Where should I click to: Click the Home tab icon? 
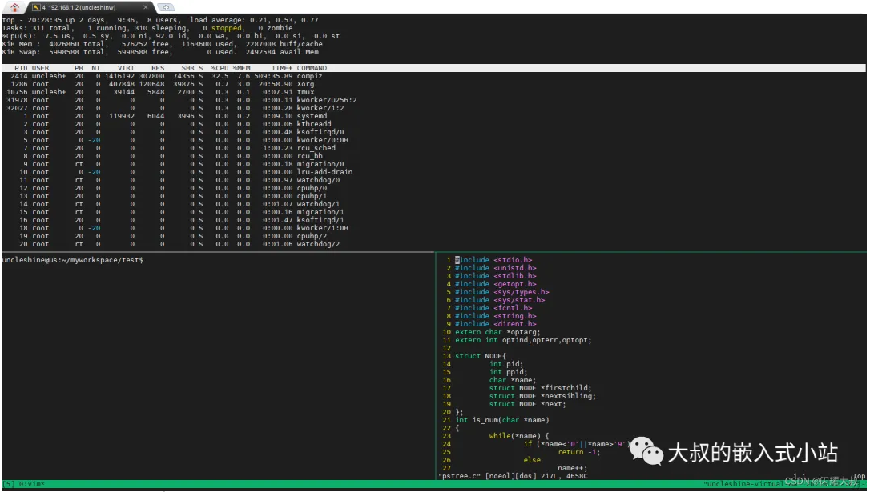(x=14, y=7)
